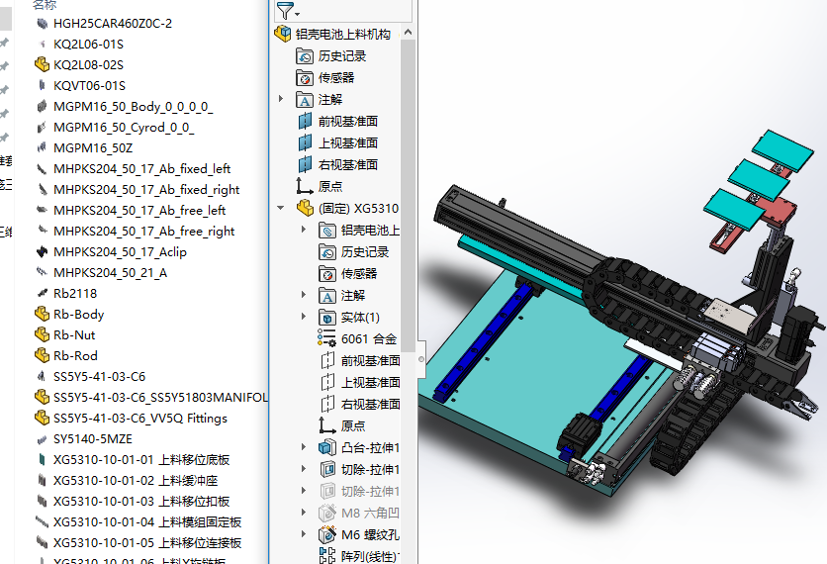Screen dimensions: 827x564
Task: Click the feature tree scrollbar up arrow
Action: (x=408, y=33)
